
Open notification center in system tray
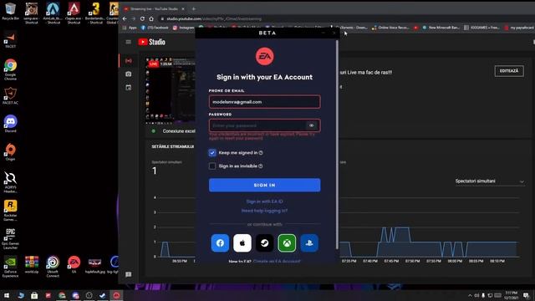pos(527,295)
